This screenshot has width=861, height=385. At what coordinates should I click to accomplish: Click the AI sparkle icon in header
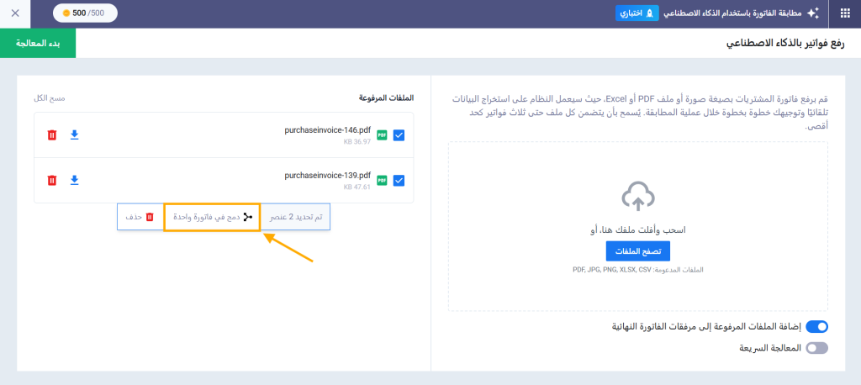click(x=812, y=13)
